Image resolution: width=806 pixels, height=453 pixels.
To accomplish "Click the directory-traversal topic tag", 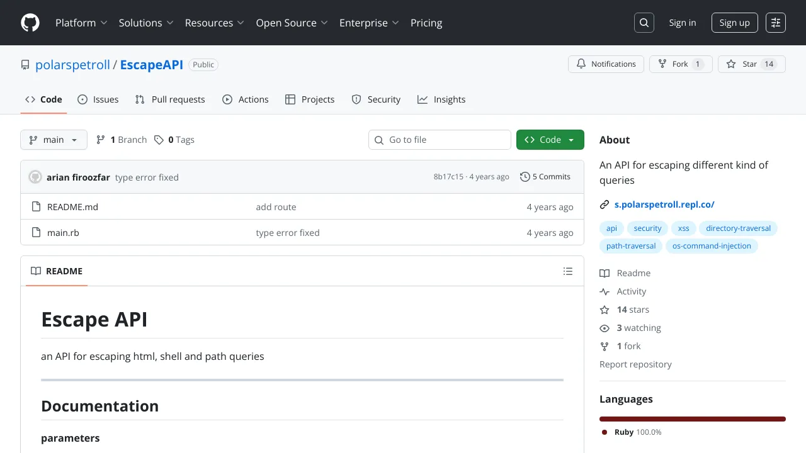I will (x=738, y=228).
